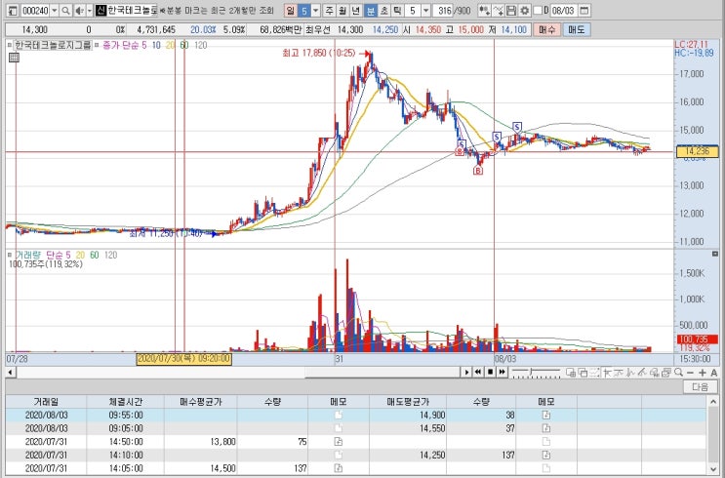The width and height of the screenshot is (725, 478).
Task: Select trade row 2020/07/31 14:10:00
Action: [x=356, y=456]
